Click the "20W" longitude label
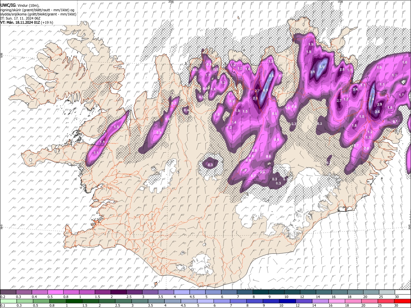 click(171, 2)
